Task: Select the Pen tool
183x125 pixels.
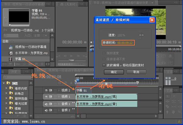Action: (167, 112)
